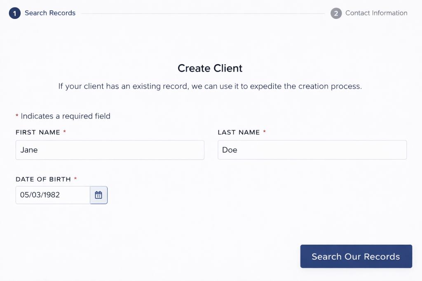Click the red asterisk beside Date of Birth
This screenshot has height=281, width=422.
tap(75, 179)
